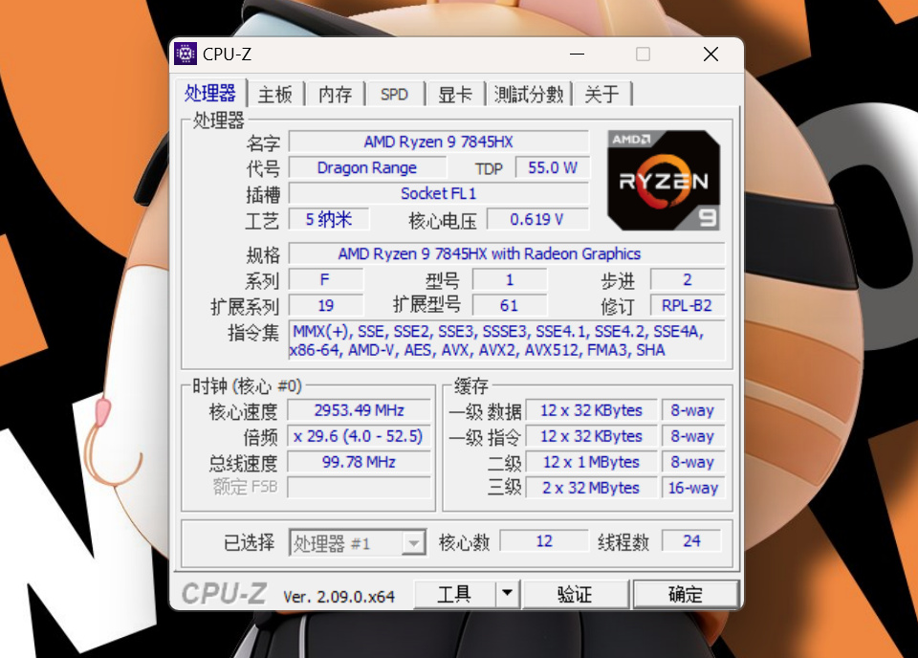This screenshot has width=918, height=658.
Task: Click the 55.0 W TDP value
Action: click(x=552, y=168)
